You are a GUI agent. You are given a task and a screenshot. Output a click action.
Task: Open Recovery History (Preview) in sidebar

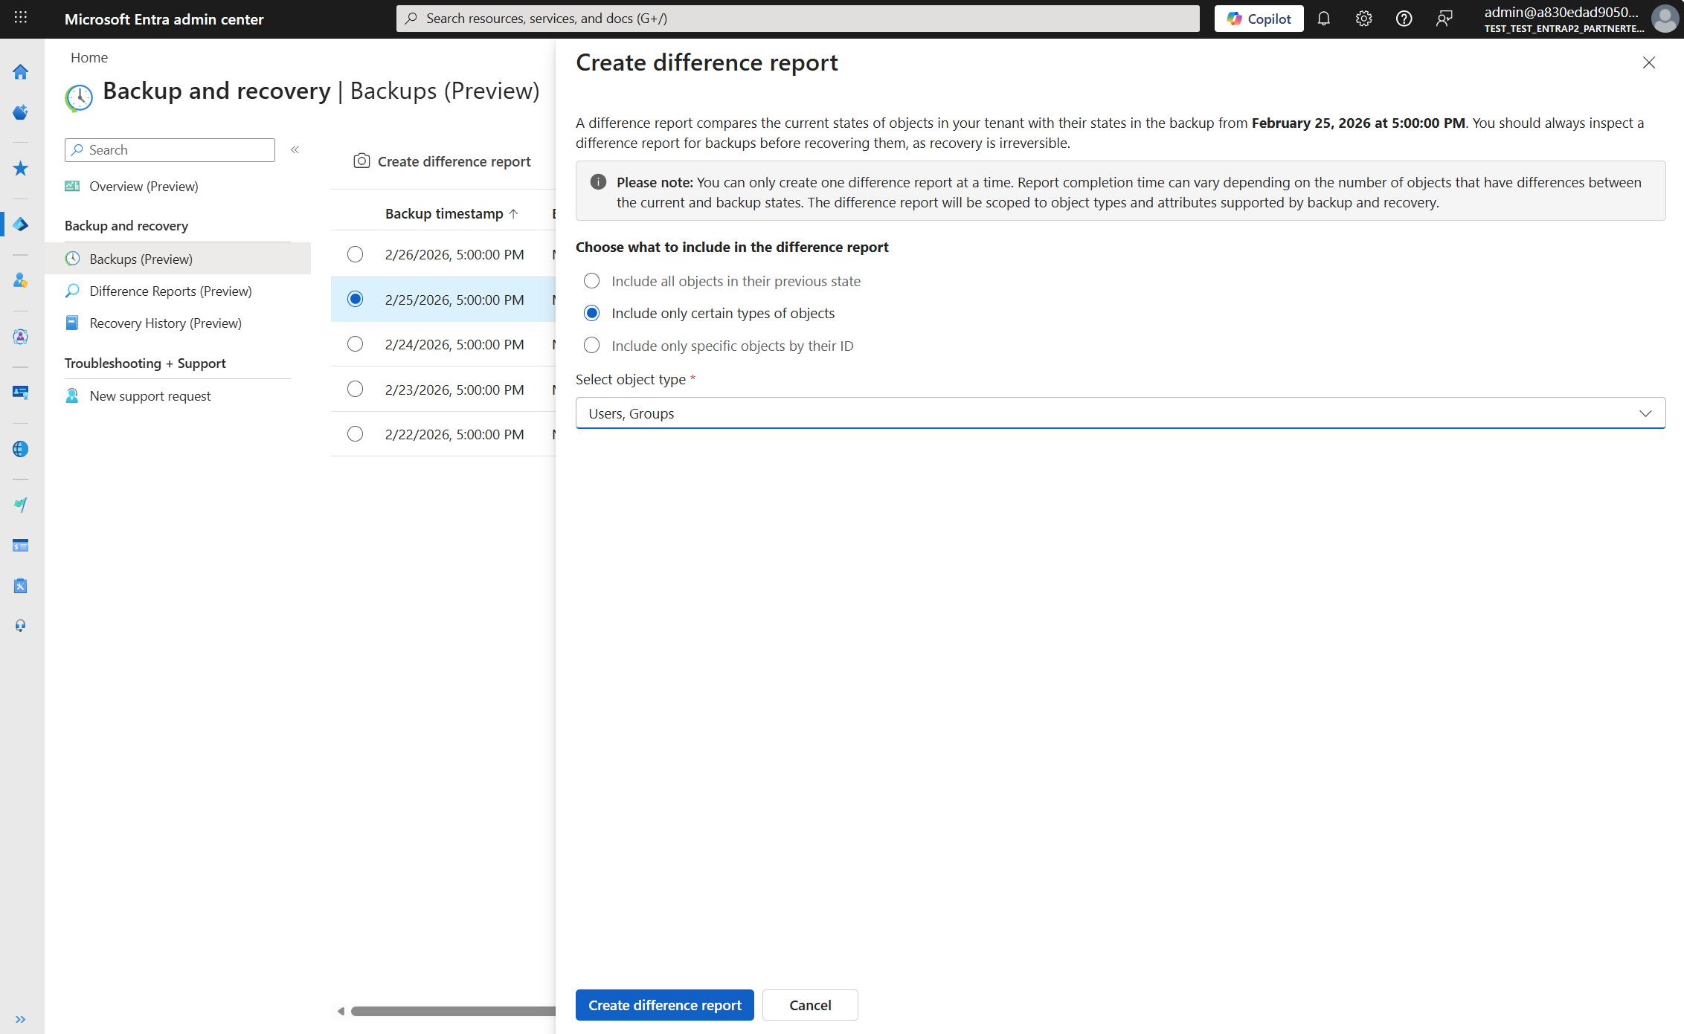coord(165,323)
